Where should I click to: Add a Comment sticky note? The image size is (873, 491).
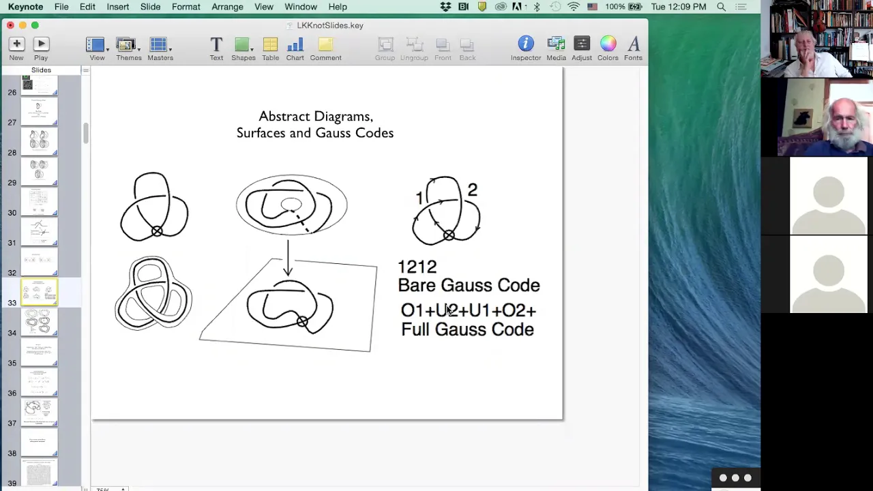click(x=325, y=48)
